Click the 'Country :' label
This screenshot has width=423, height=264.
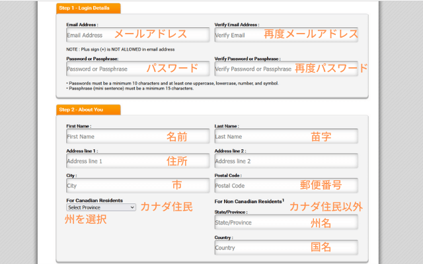pyautogui.click(x=223, y=238)
